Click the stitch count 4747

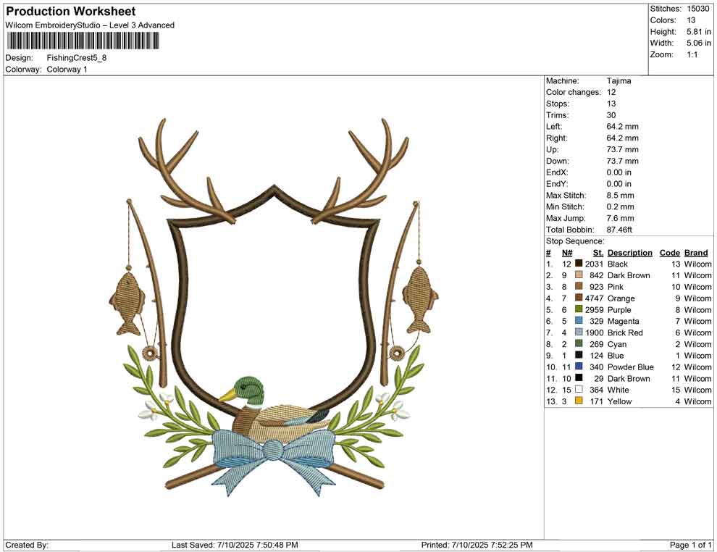(594, 298)
